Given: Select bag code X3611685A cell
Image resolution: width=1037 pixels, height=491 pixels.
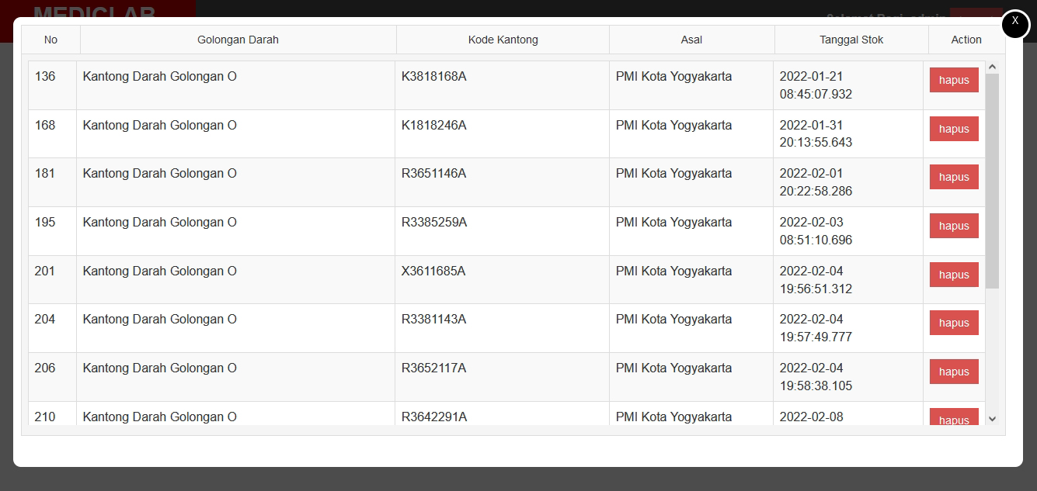Looking at the screenshot, I should (x=433, y=271).
